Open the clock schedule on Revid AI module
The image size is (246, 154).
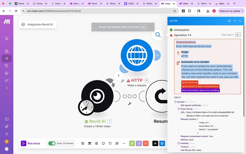86,108
